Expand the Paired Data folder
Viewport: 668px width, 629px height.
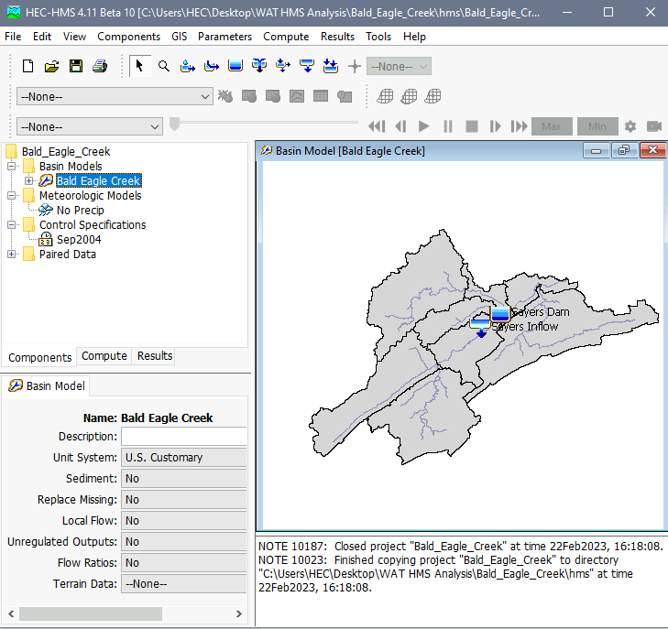click(x=12, y=254)
